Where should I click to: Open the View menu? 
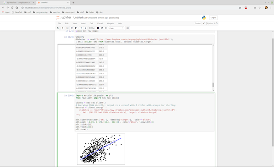74,23
